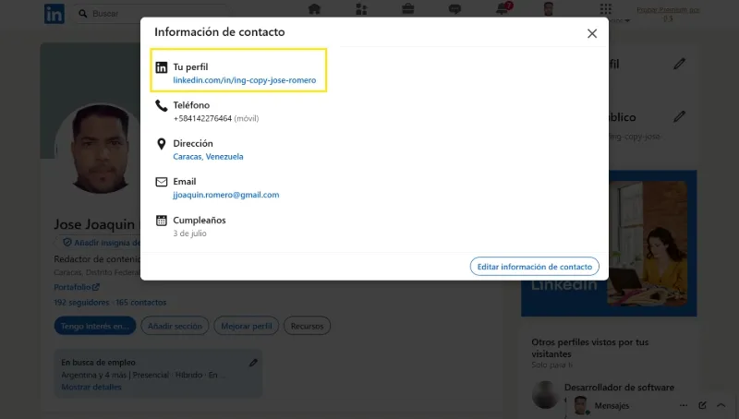
Task: Click the LinkedIn icon beside Tu perfil
Action: tap(161, 67)
